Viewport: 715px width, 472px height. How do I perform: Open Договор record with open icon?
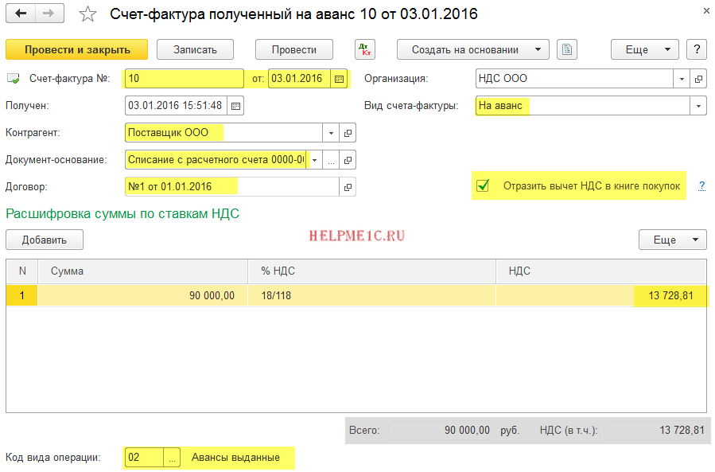click(348, 187)
